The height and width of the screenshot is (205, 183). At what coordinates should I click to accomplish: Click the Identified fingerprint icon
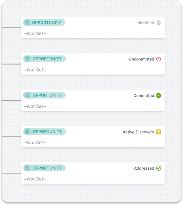[x=159, y=23]
